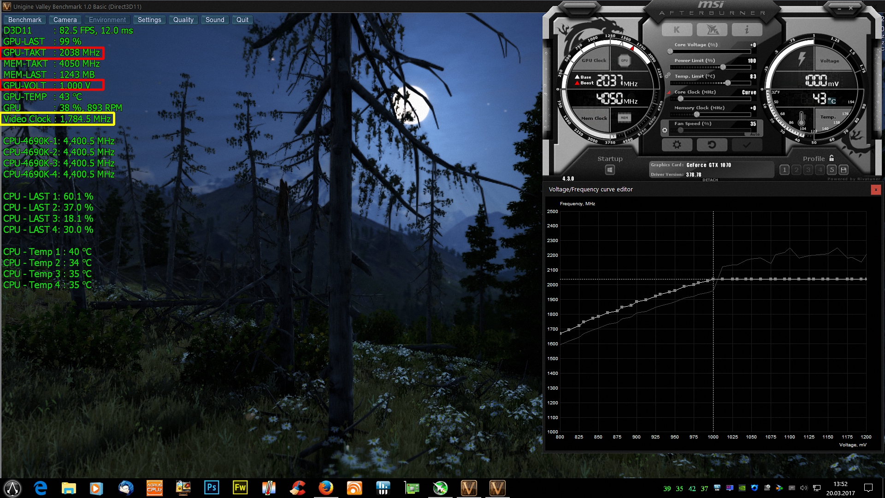
Task: Click the Power Limit slider handle
Action: 723,67
